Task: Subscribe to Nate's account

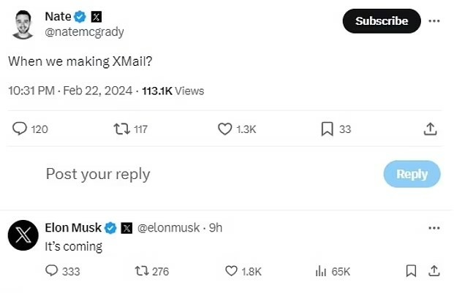Action: click(381, 21)
